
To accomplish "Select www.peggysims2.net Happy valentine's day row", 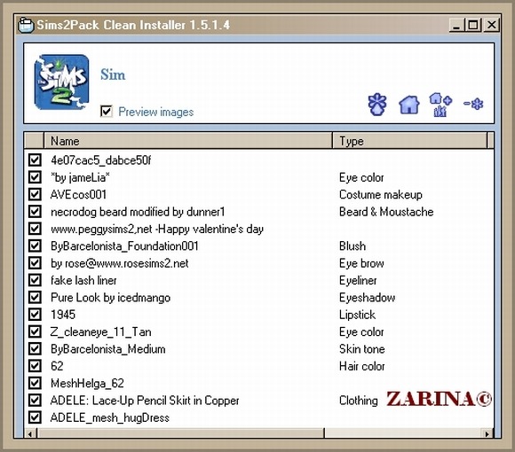I will [x=157, y=229].
